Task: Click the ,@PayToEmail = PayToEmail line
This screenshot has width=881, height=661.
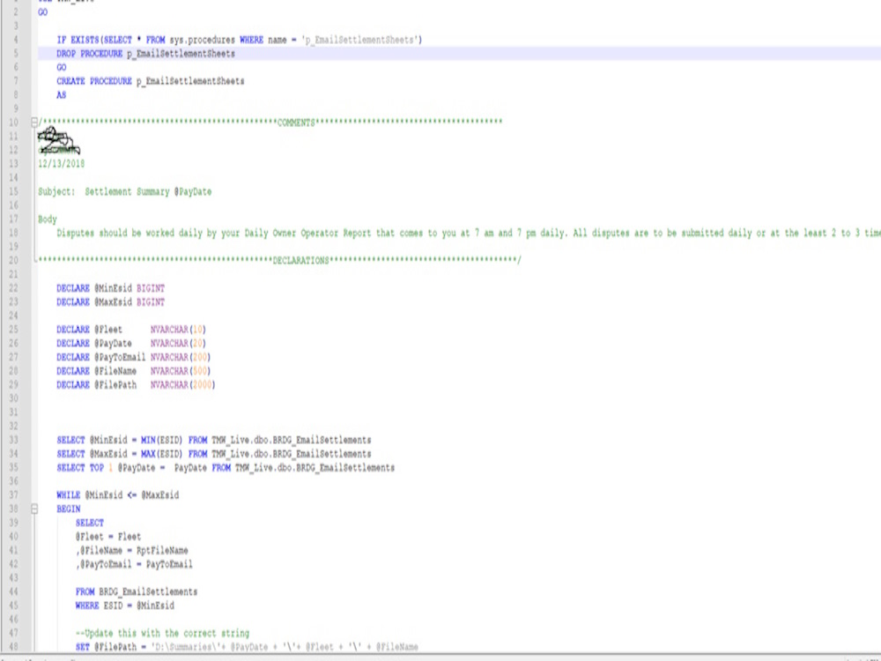Action: point(134,564)
